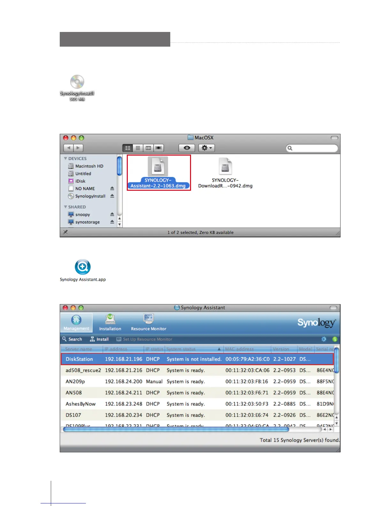
Task: Select the AN209p server row
Action: [x=197, y=381]
